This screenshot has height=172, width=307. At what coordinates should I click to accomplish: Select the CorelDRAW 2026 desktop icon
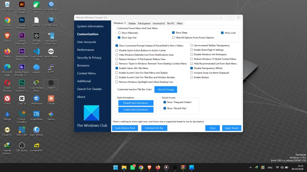pyautogui.click(x=36, y=7)
